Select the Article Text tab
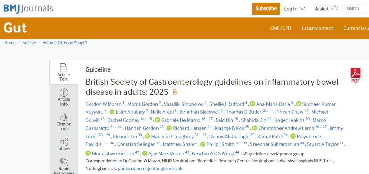 click(64, 72)
